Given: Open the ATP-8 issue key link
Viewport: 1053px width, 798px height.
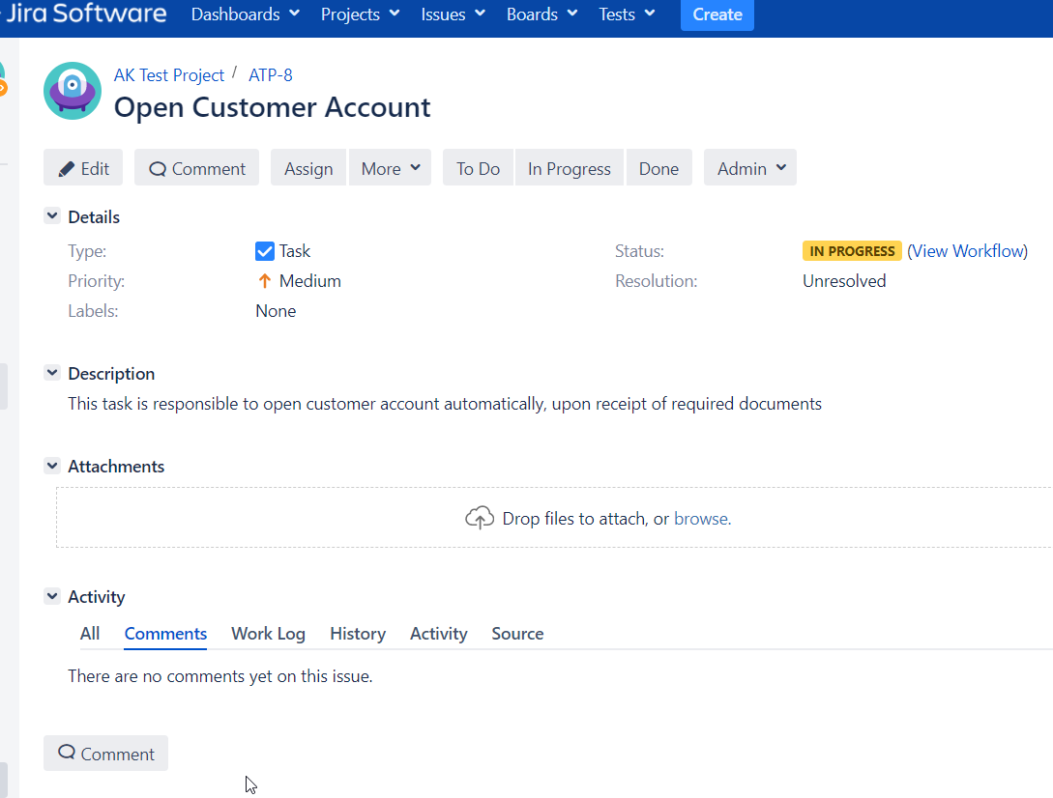Looking at the screenshot, I should (x=271, y=75).
